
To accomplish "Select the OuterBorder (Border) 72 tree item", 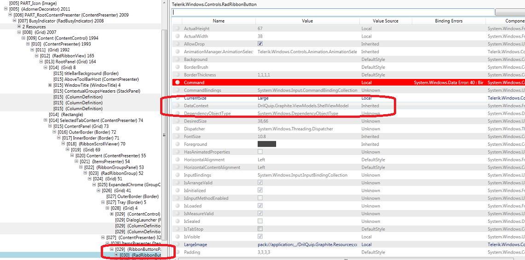I will pyautogui.click(x=87, y=132).
